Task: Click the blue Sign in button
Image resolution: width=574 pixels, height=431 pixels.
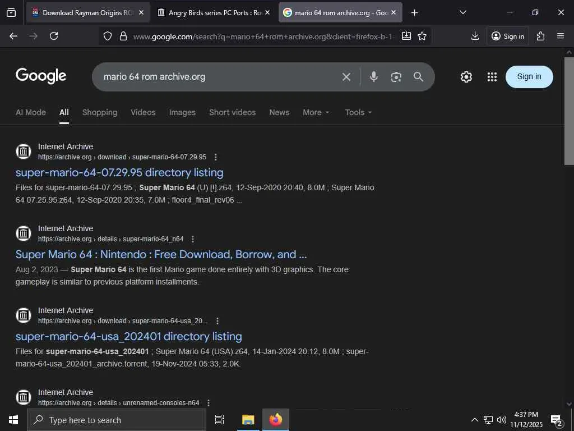Action: point(529,77)
